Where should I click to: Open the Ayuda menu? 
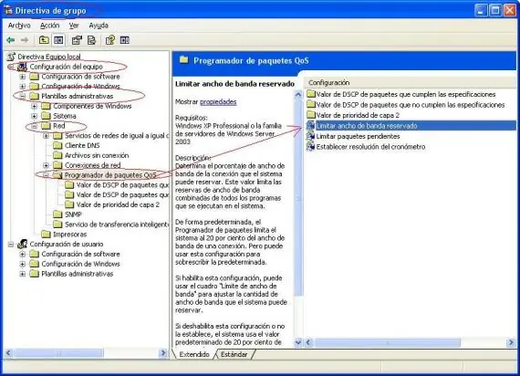pyautogui.click(x=99, y=26)
